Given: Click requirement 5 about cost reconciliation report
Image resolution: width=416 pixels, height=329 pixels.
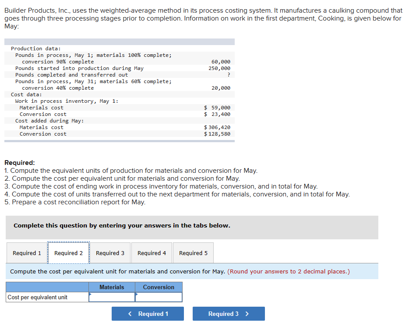Looking at the screenshot, I should click(75, 202).
